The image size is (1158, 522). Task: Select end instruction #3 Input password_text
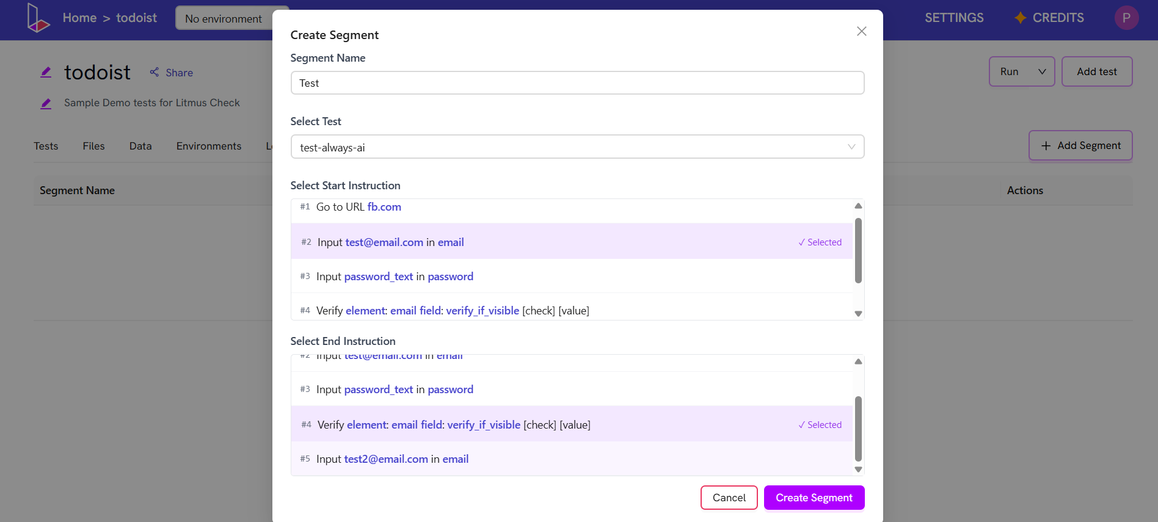(x=572, y=389)
